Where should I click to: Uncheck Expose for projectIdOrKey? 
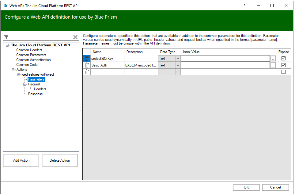pos(283,59)
